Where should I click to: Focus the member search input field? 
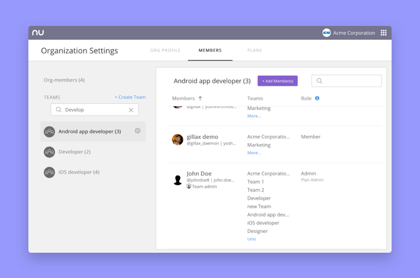click(346, 81)
